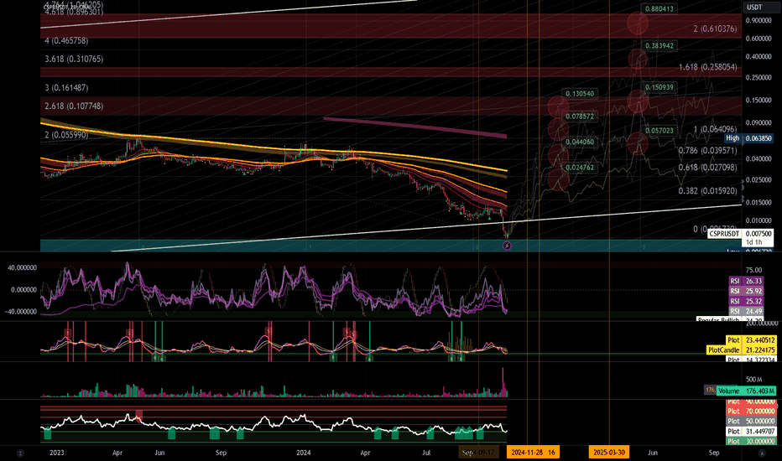782x461 pixels.
Task: Click the 0.015000 price axis value
Action: pos(759,202)
